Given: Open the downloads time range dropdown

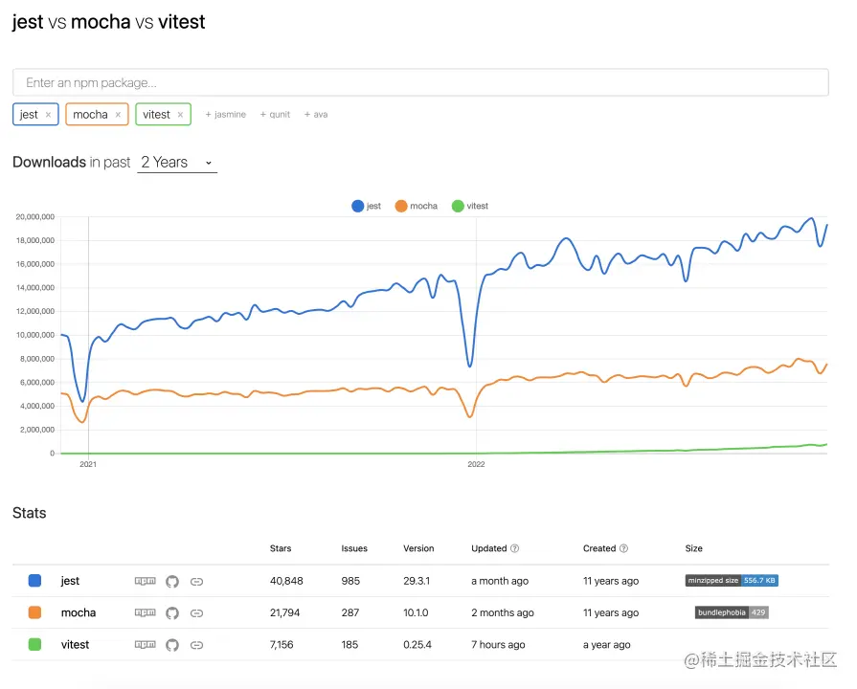Looking at the screenshot, I should 177,163.
